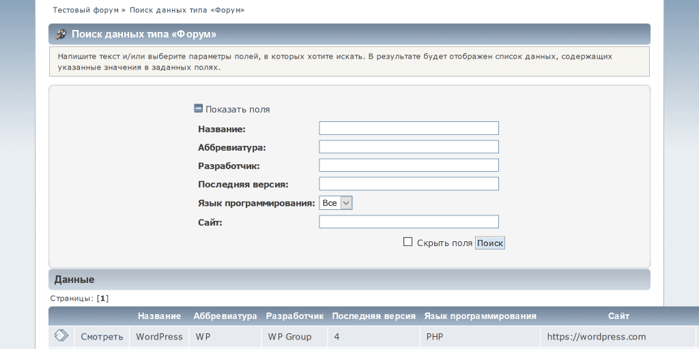Go to page 1 in pagination

103,299
